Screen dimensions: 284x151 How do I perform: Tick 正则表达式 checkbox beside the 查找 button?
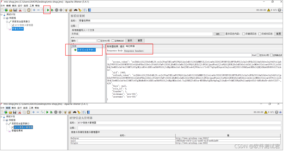(113, 41)
